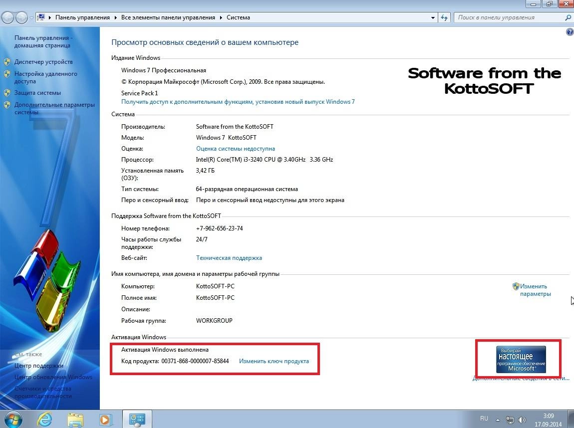574x428 pixels.
Task: Click the Help question mark icon
Action: click(570, 32)
